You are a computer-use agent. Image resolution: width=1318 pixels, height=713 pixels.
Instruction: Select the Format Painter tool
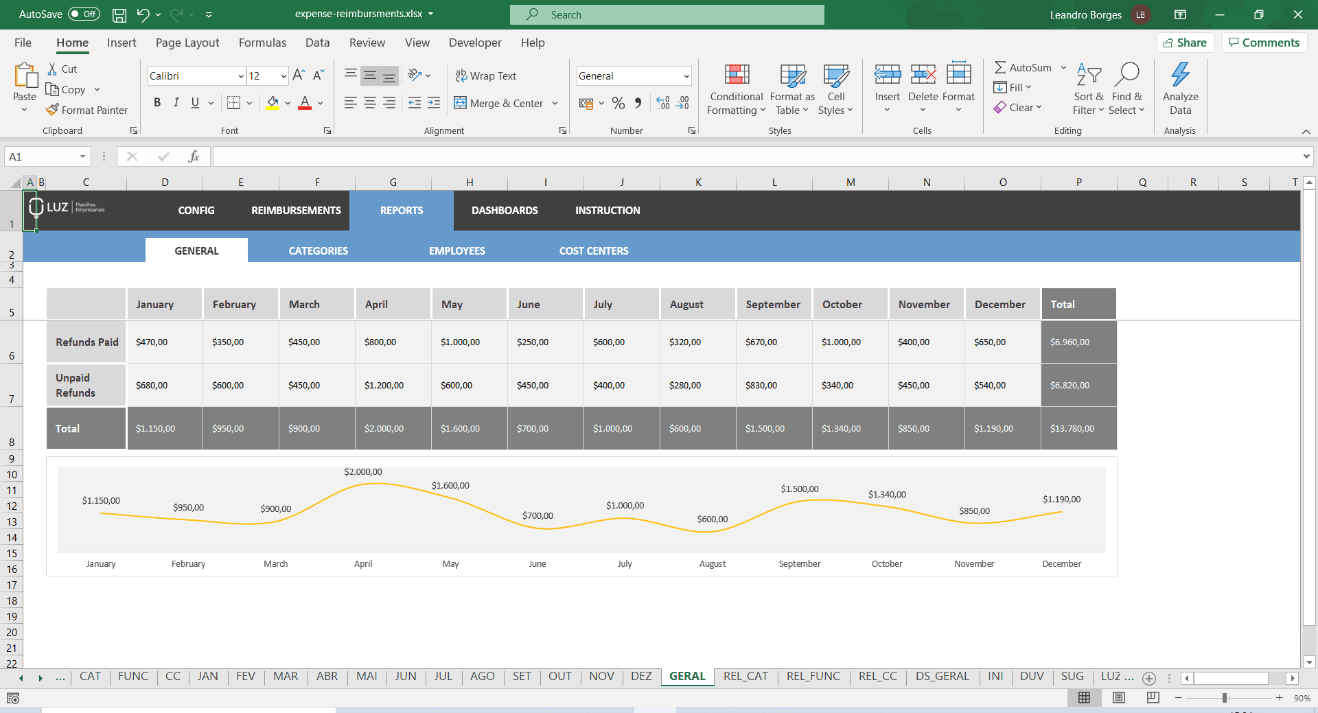point(87,110)
